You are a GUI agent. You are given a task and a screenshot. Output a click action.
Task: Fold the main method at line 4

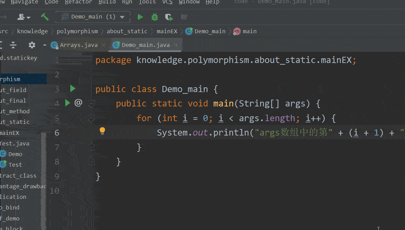[92, 104]
